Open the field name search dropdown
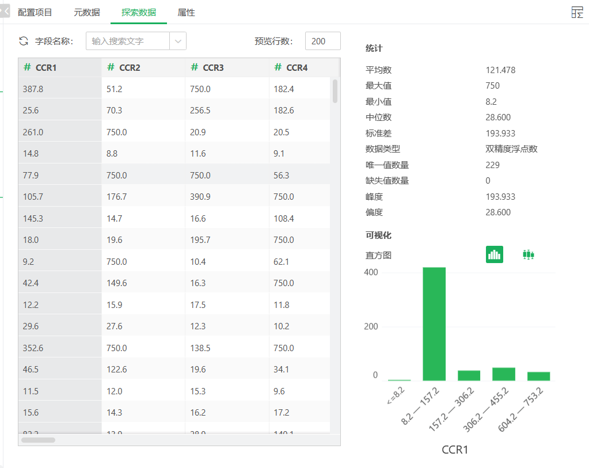 178,41
